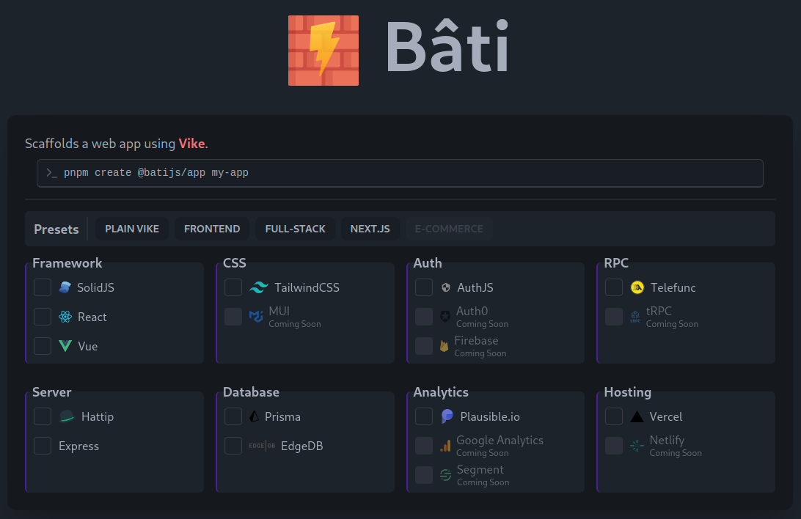
Task: Click the disabled Auth0 checkbox
Action: tap(424, 317)
